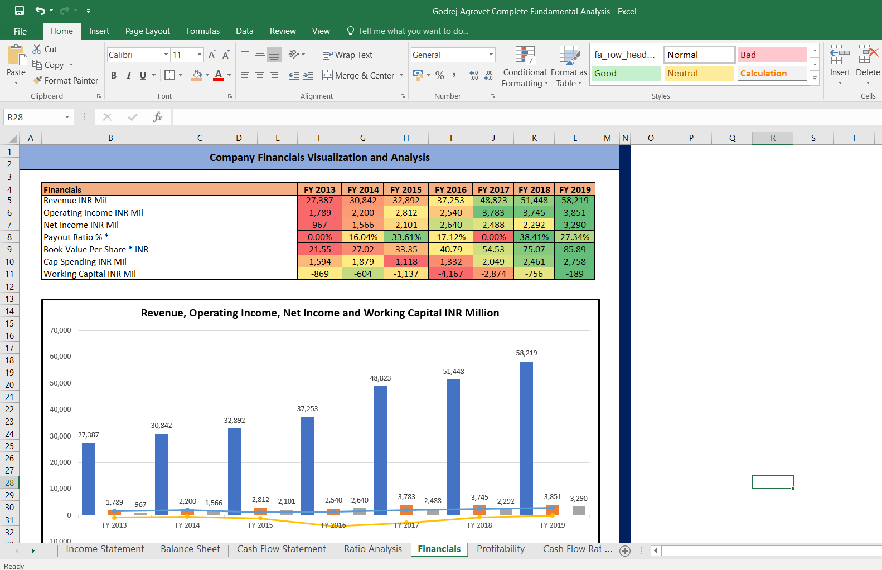The height and width of the screenshot is (570, 882).
Task: Save the workbook with the floppy icon
Action: [x=20, y=11]
